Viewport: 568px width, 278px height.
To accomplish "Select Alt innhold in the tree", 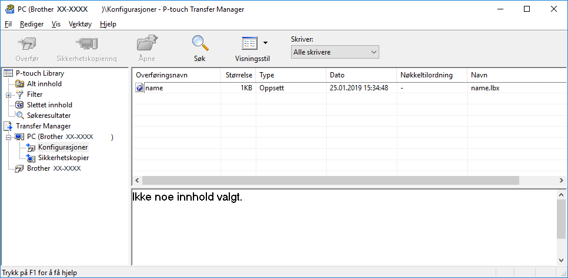I will pos(44,84).
